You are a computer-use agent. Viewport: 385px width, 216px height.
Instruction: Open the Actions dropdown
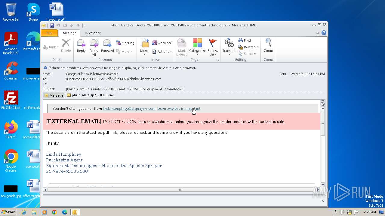click(162, 52)
